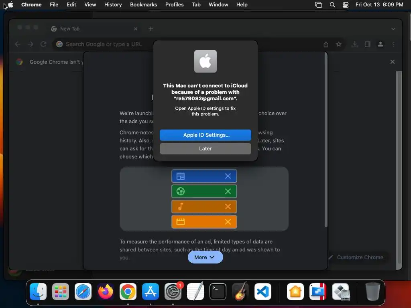Open App Store from the Dock
The image size is (411, 308).
pyautogui.click(x=151, y=292)
